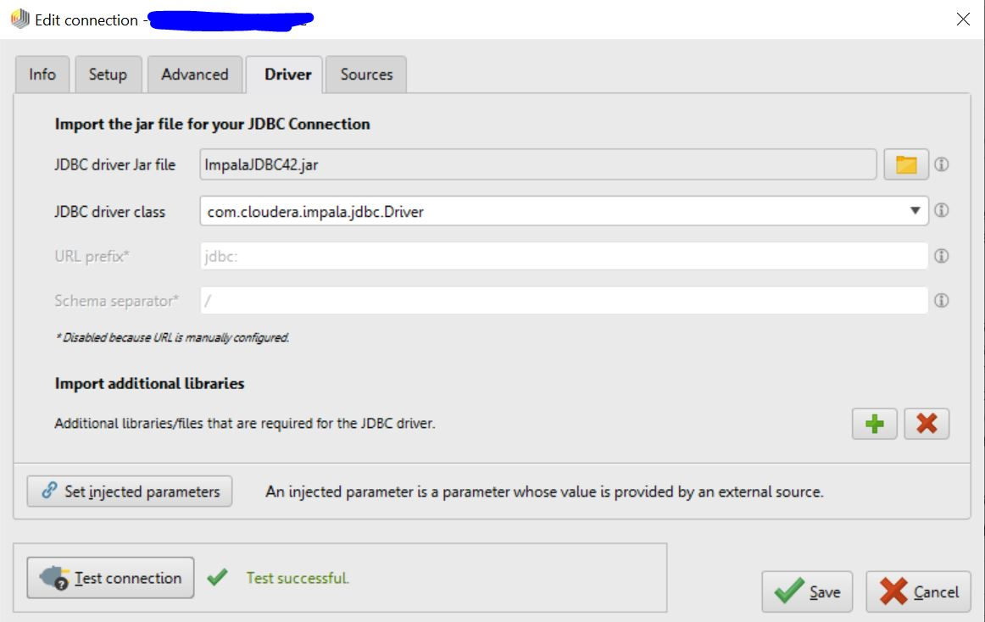This screenshot has height=622, width=985.
Task: Remove additional library with red X icon
Action: coord(927,424)
